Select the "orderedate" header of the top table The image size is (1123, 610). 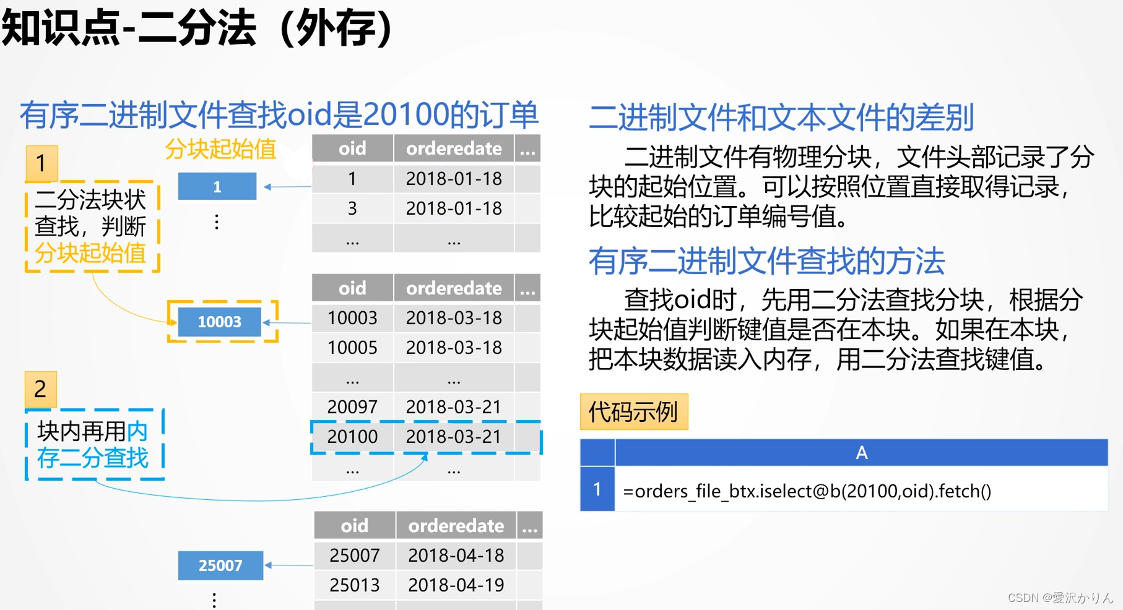point(454,148)
